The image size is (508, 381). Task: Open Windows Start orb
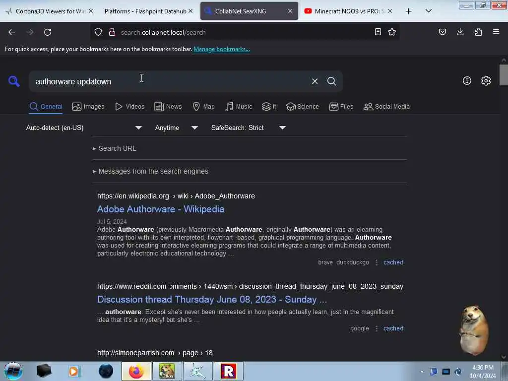coord(13,371)
